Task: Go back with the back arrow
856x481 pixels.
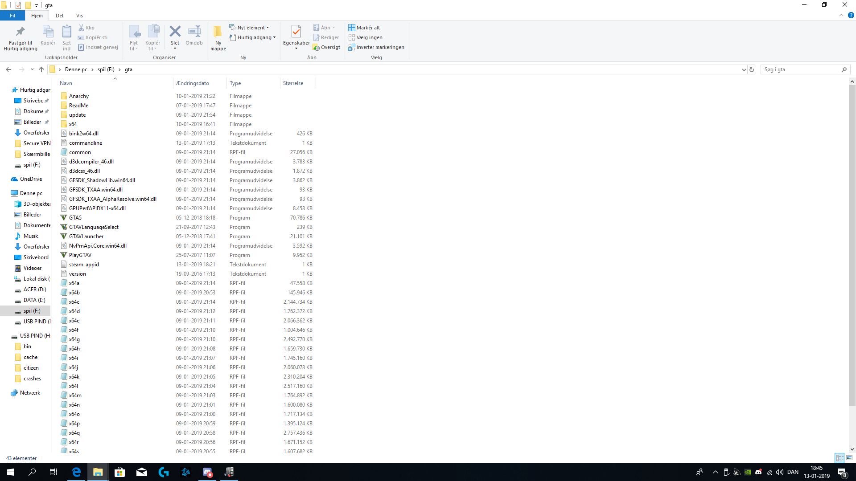Action: pos(8,69)
